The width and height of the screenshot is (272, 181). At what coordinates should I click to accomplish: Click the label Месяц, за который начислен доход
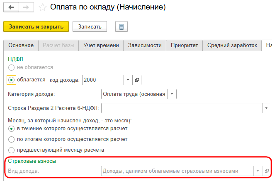(x=70, y=120)
